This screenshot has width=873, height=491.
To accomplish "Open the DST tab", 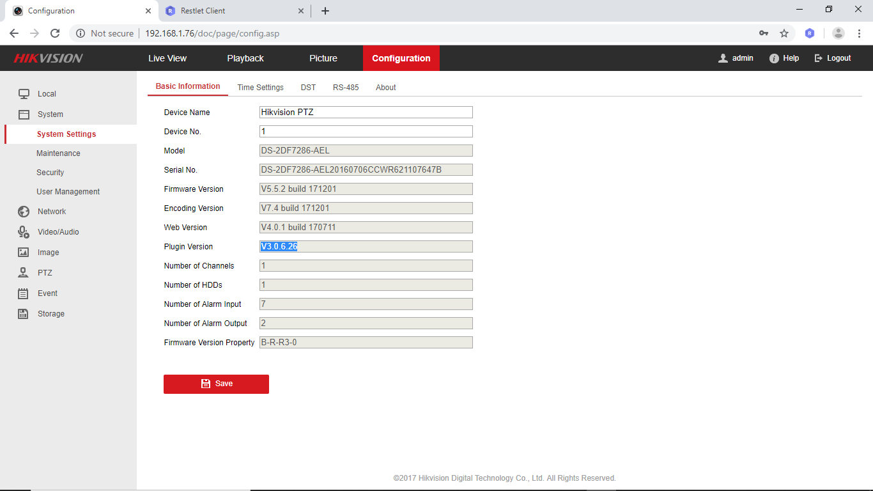I will (x=308, y=87).
